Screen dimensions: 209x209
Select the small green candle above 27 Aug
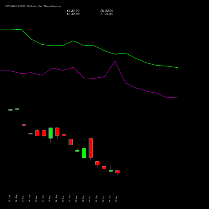point(77,151)
